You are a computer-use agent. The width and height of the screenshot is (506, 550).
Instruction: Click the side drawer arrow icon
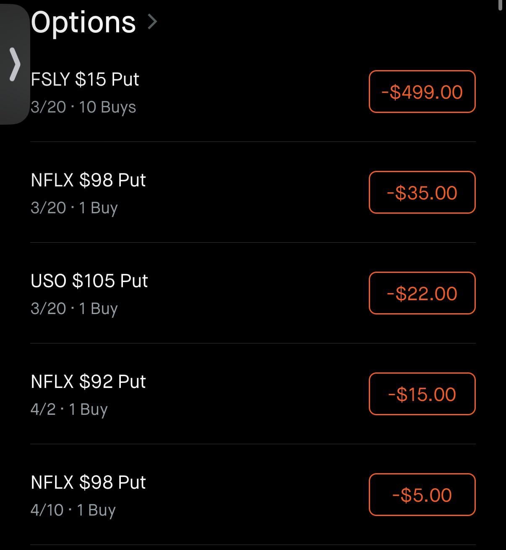pyautogui.click(x=15, y=64)
